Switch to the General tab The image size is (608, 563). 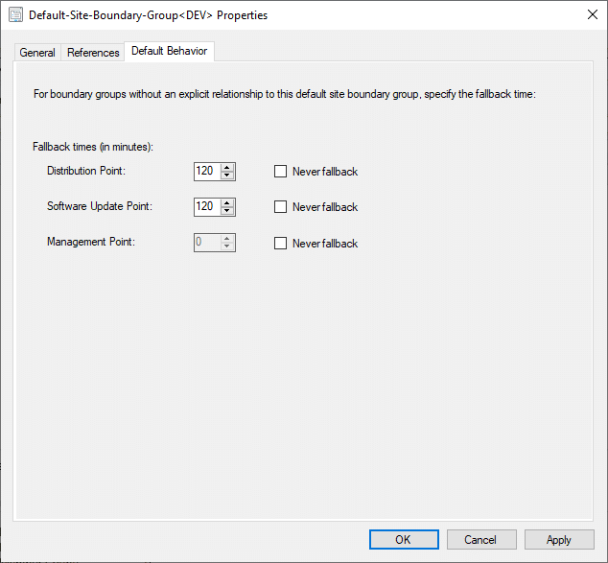(37, 53)
